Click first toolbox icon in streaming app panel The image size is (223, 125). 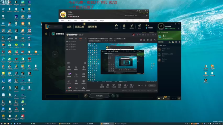click(x=69, y=68)
